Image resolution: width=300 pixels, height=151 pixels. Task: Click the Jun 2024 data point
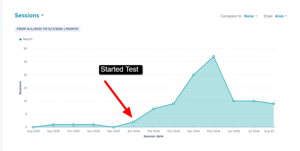coord(234,101)
